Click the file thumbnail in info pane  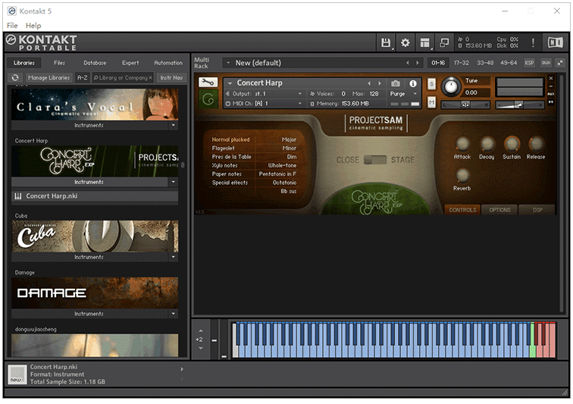(17, 374)
